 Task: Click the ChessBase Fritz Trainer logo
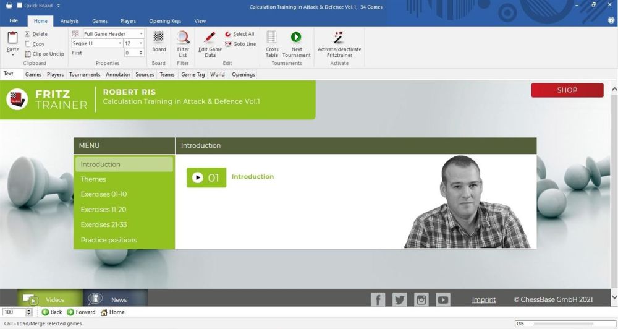pyautogui.click(x=17, y=99)
